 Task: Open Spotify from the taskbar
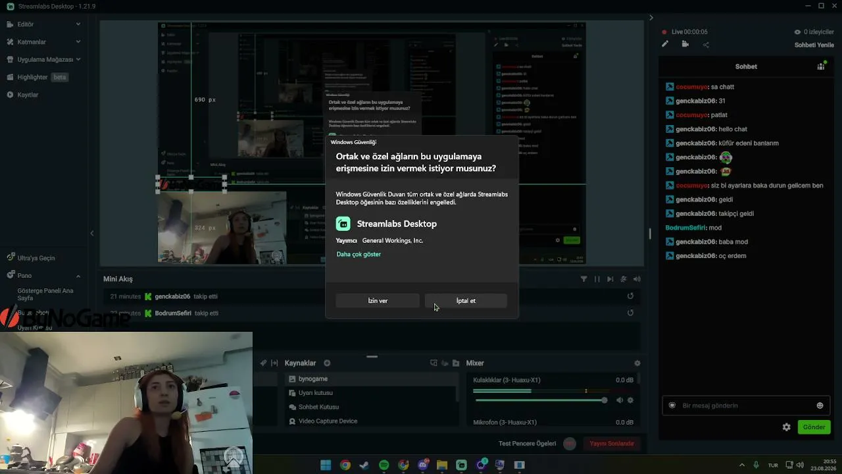384,465
